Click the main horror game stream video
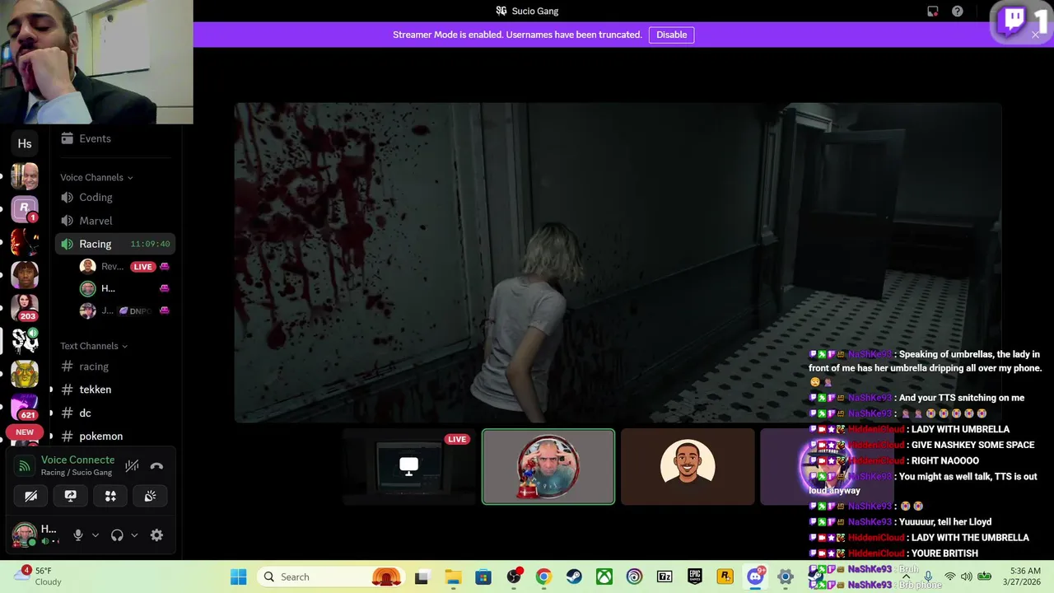Viewport: 1054px width, 593px height. [x=618, y=263]
